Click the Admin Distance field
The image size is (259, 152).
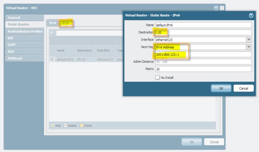pyautogui.click(x=203, y=62)
